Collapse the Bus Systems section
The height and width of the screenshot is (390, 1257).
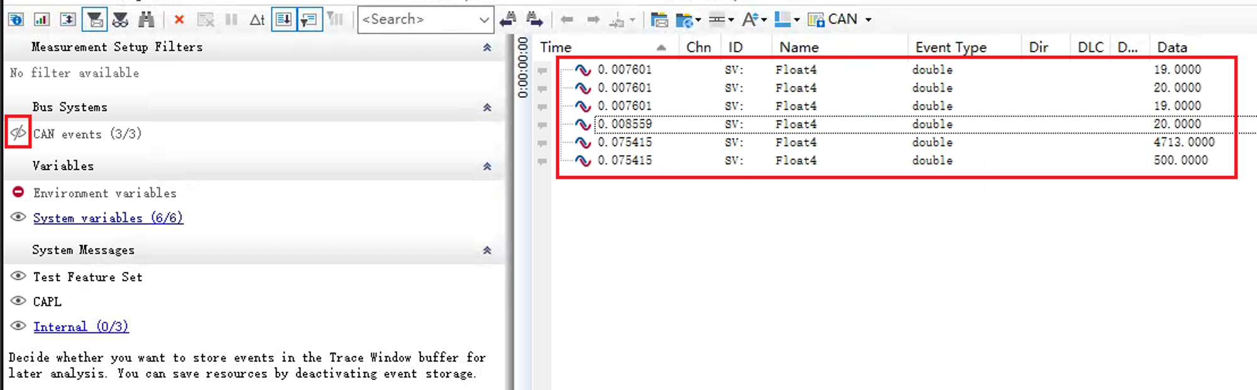click(486, 107)
